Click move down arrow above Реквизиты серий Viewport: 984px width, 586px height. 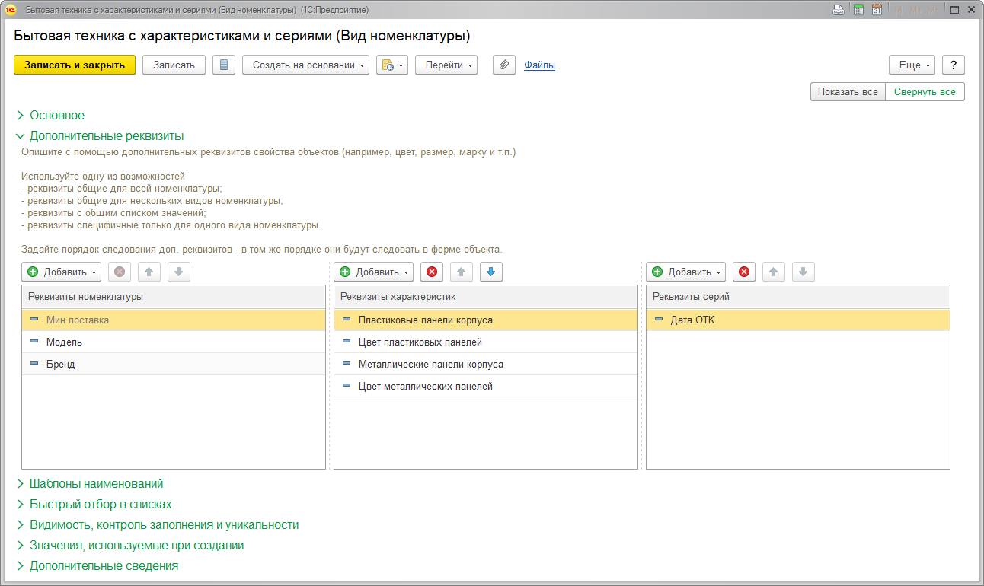(x=803, y=272)
